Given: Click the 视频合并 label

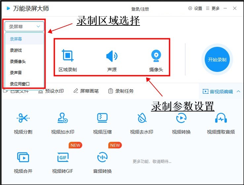Looking at the screenshot, I should coord(23,171).
